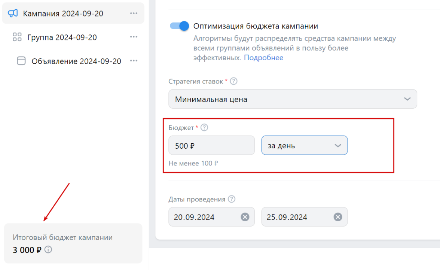Open more options for Объявление 2024-09-20
This screenshot has width=440, height=270.
click(x=134, y=61)
